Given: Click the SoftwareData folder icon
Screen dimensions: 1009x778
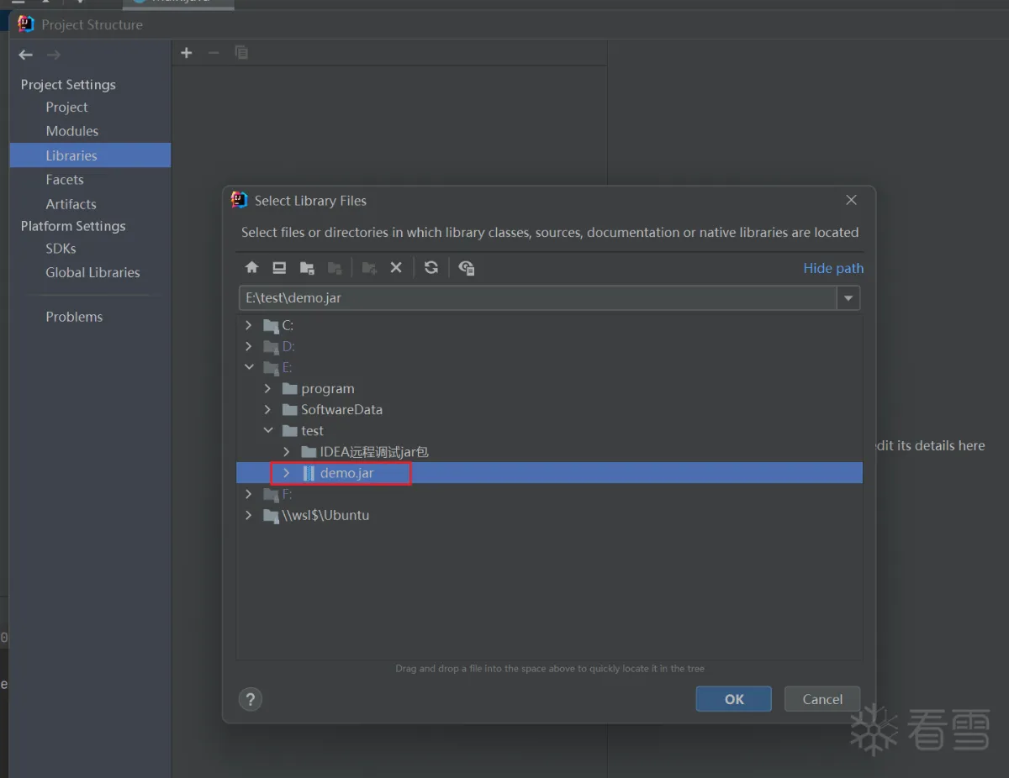Looking at the screenshot, I should (290, 409).
